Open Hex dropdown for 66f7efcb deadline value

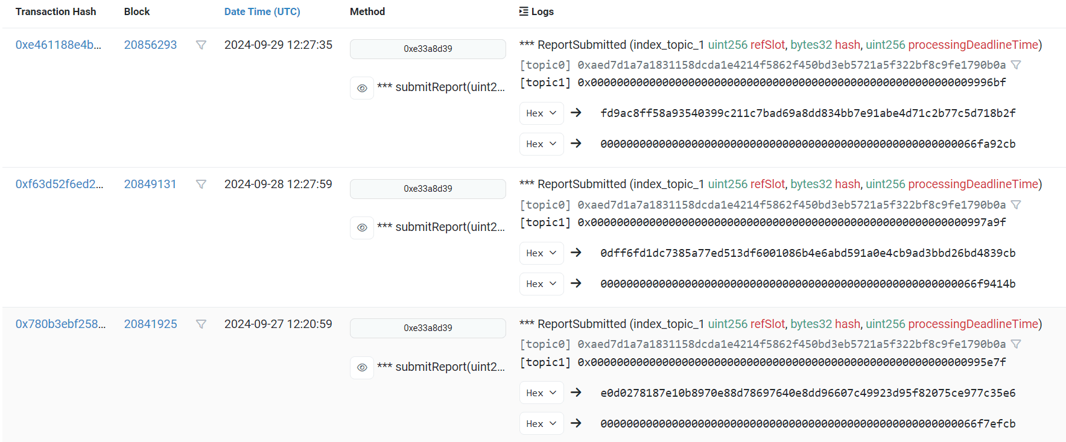[x=541, y=424]
